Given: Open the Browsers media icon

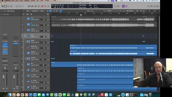Looking at the screenshot, I should point(157,6).
